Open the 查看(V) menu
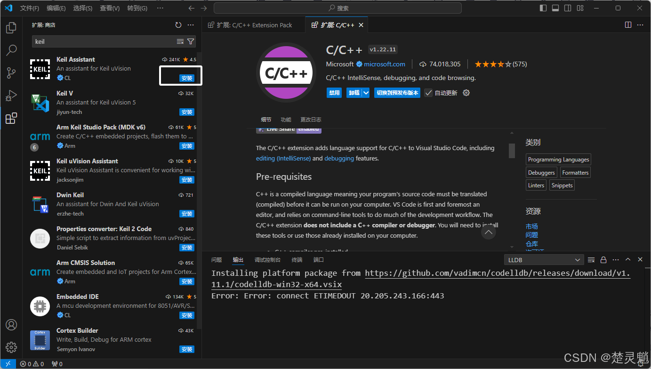The width and height of the screenshot is (651, 369). 110,8
